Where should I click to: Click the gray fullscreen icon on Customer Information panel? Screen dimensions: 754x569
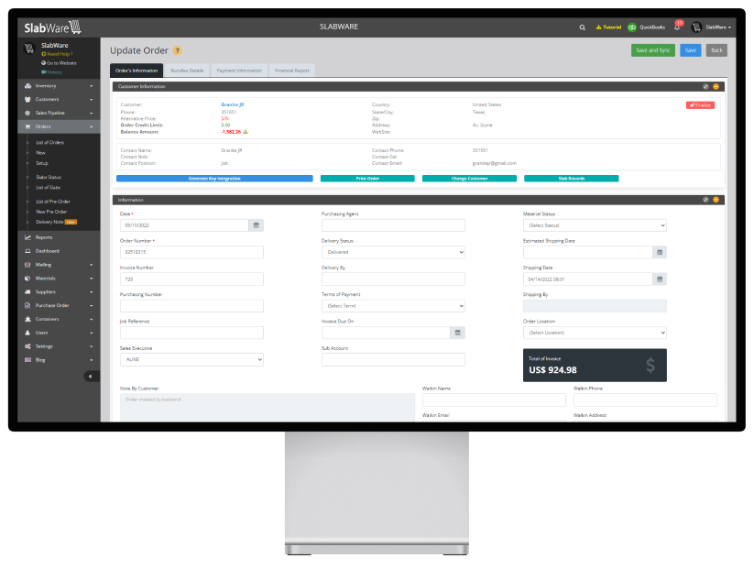(x=705, y=86)
